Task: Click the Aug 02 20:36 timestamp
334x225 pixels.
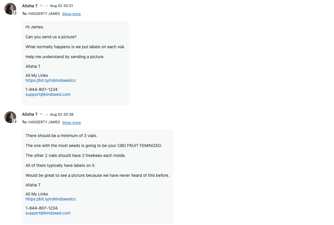Action: (x=61, y=115)
